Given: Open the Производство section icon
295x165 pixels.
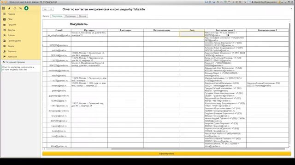Looking at the screenshot, I should coord(4,41).
